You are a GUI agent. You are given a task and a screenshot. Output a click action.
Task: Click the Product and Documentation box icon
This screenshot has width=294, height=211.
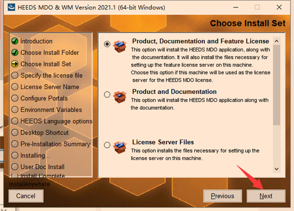(x=120, y=97)
